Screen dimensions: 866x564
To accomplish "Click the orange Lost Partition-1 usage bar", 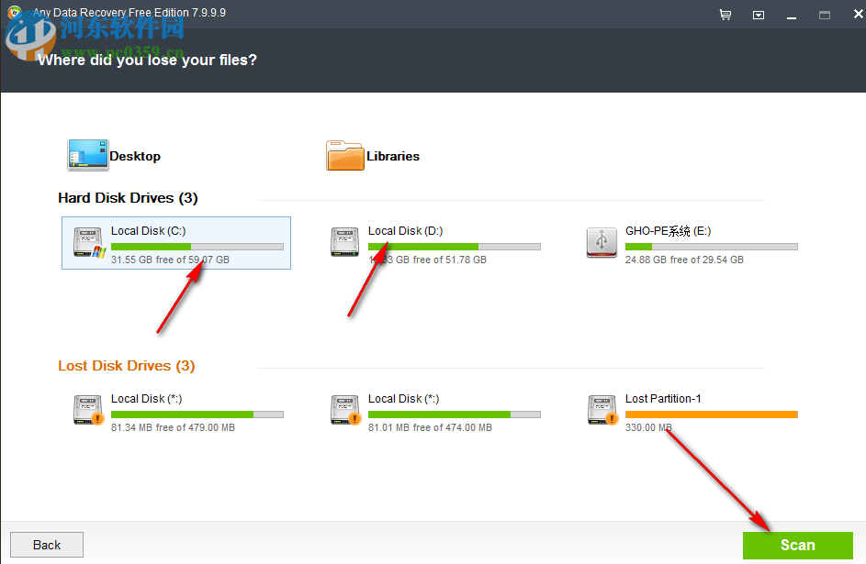I will (712, 415).
